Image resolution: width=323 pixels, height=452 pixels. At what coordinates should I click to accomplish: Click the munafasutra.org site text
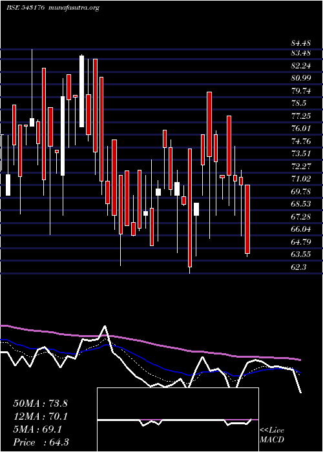click(74, 8)
